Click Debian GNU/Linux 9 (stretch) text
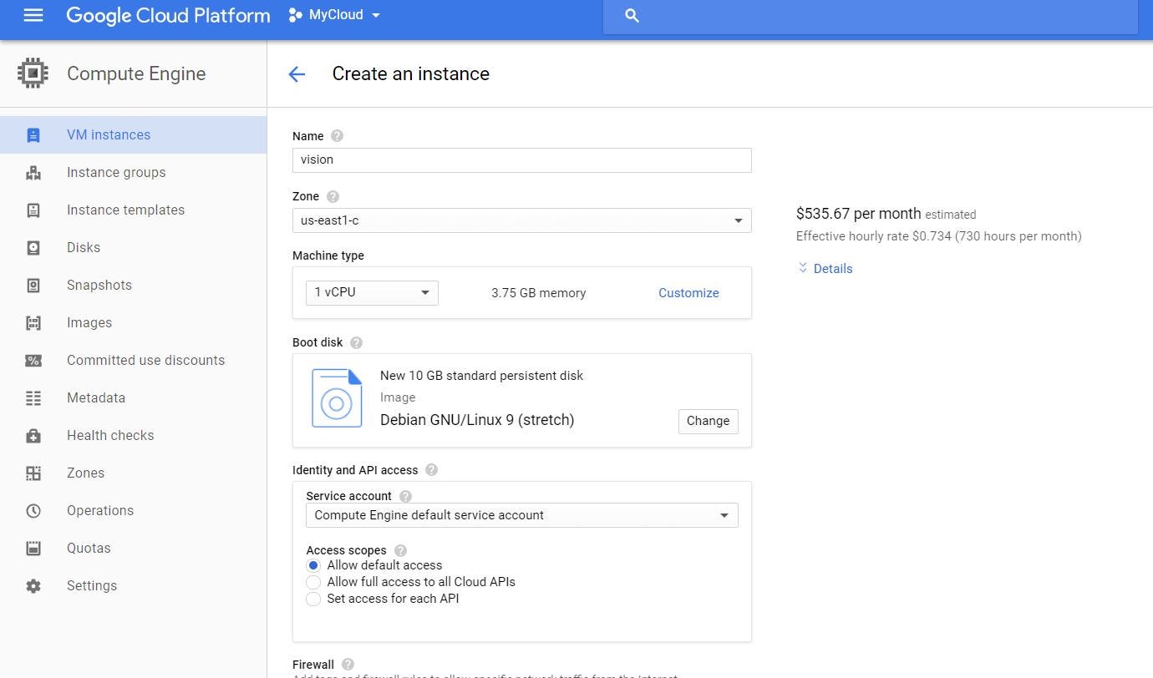The image size is (1153, 678). tap(477, 420)
